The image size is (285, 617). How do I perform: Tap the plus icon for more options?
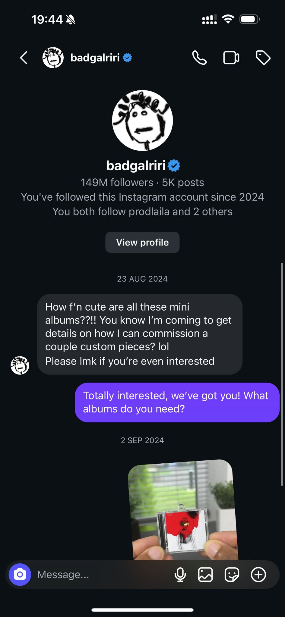coord(258,575)
